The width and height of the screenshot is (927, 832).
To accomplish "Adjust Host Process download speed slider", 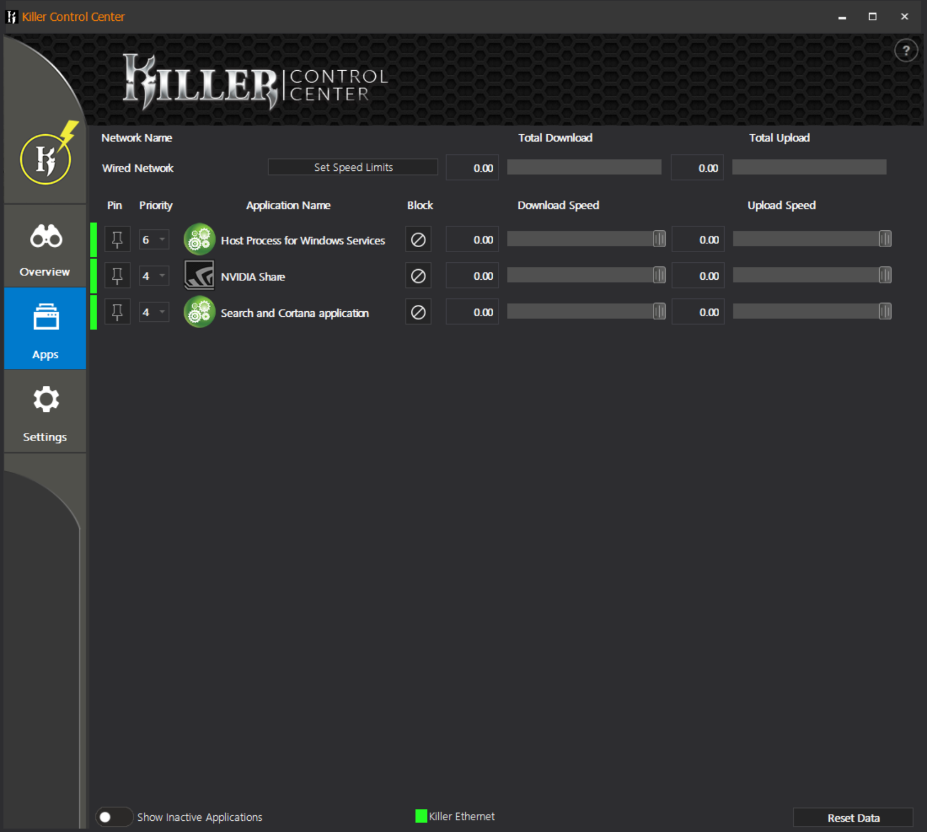I will click(x=660, y=239).
